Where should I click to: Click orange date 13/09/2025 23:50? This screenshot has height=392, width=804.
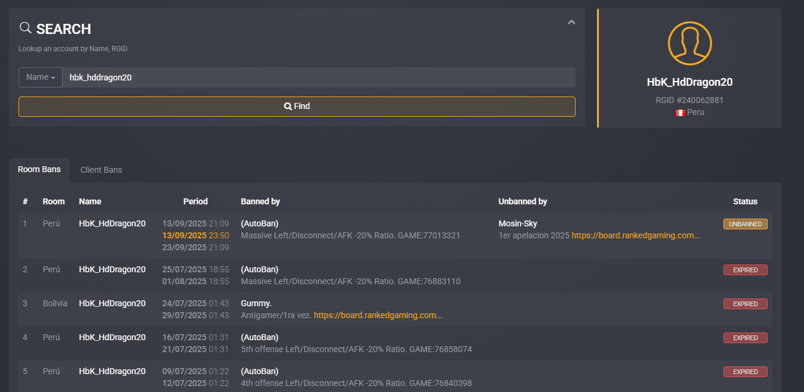coord(196,235)
